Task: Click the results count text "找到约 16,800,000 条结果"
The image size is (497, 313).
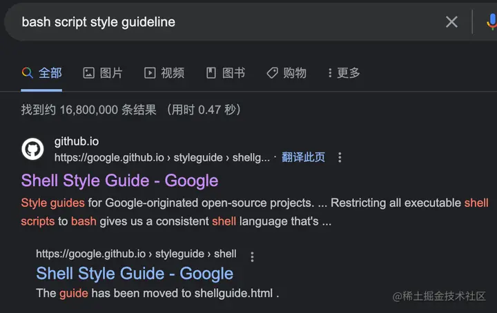Action: point(89,110)
